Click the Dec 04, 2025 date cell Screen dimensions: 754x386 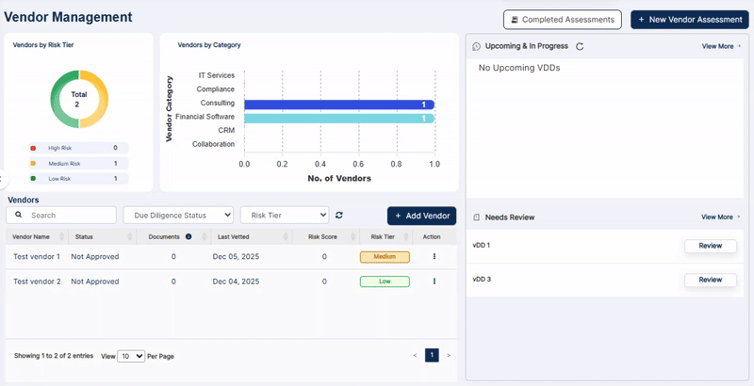pos(236,281)
